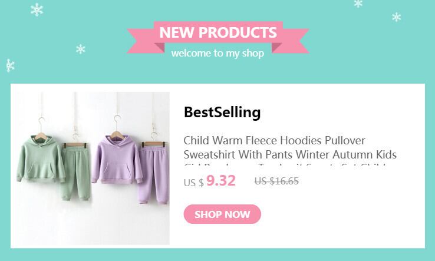Screen dimensions: 435x261
Task: Click the crossed-out US $16.65 original price
Action: [x=276, y=181]
